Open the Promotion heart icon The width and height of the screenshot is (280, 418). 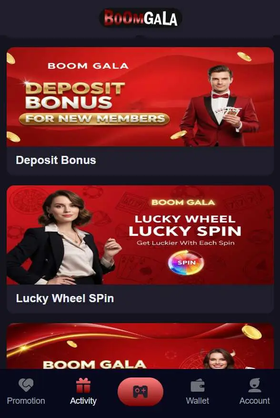(x=26, y=385)
